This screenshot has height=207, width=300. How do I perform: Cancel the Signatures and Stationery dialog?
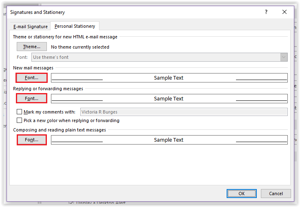pos(276,194)
